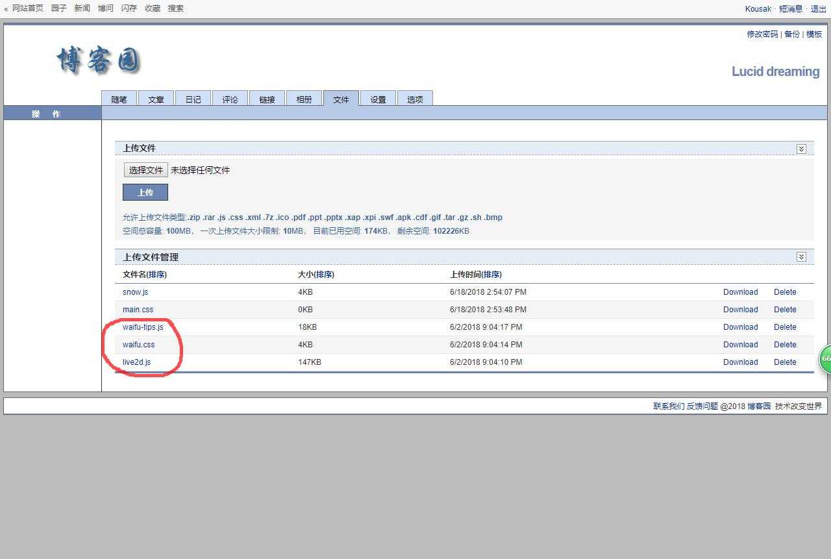
Task: Sort files by size via 排序
Action: click(324, 275)
